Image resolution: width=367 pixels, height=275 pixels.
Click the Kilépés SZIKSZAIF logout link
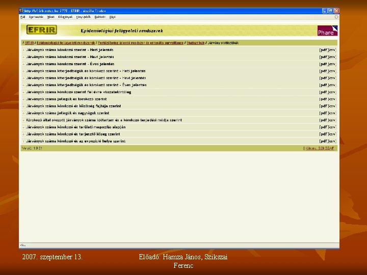(x=320, y=148)
